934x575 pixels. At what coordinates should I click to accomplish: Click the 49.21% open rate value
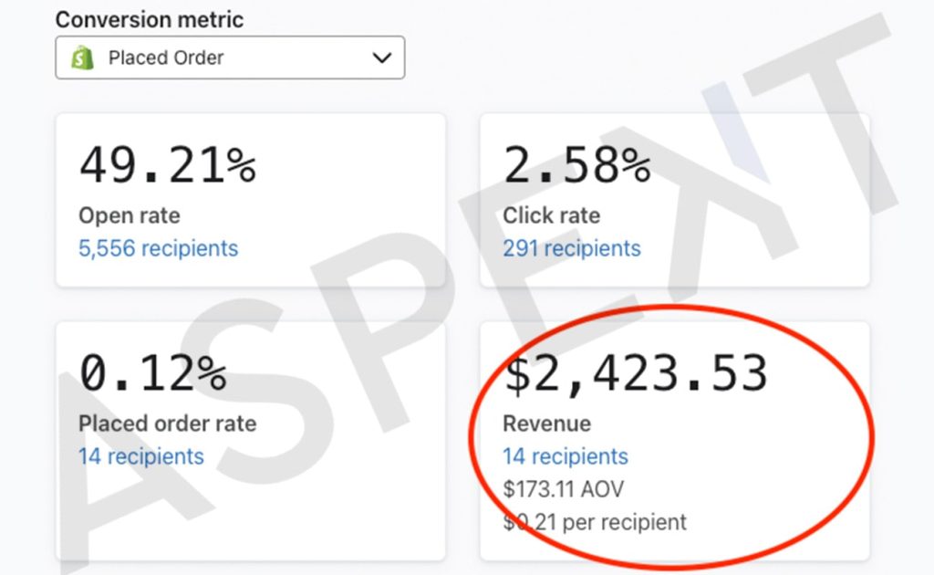pyautogui.click(x=168, y=165)
